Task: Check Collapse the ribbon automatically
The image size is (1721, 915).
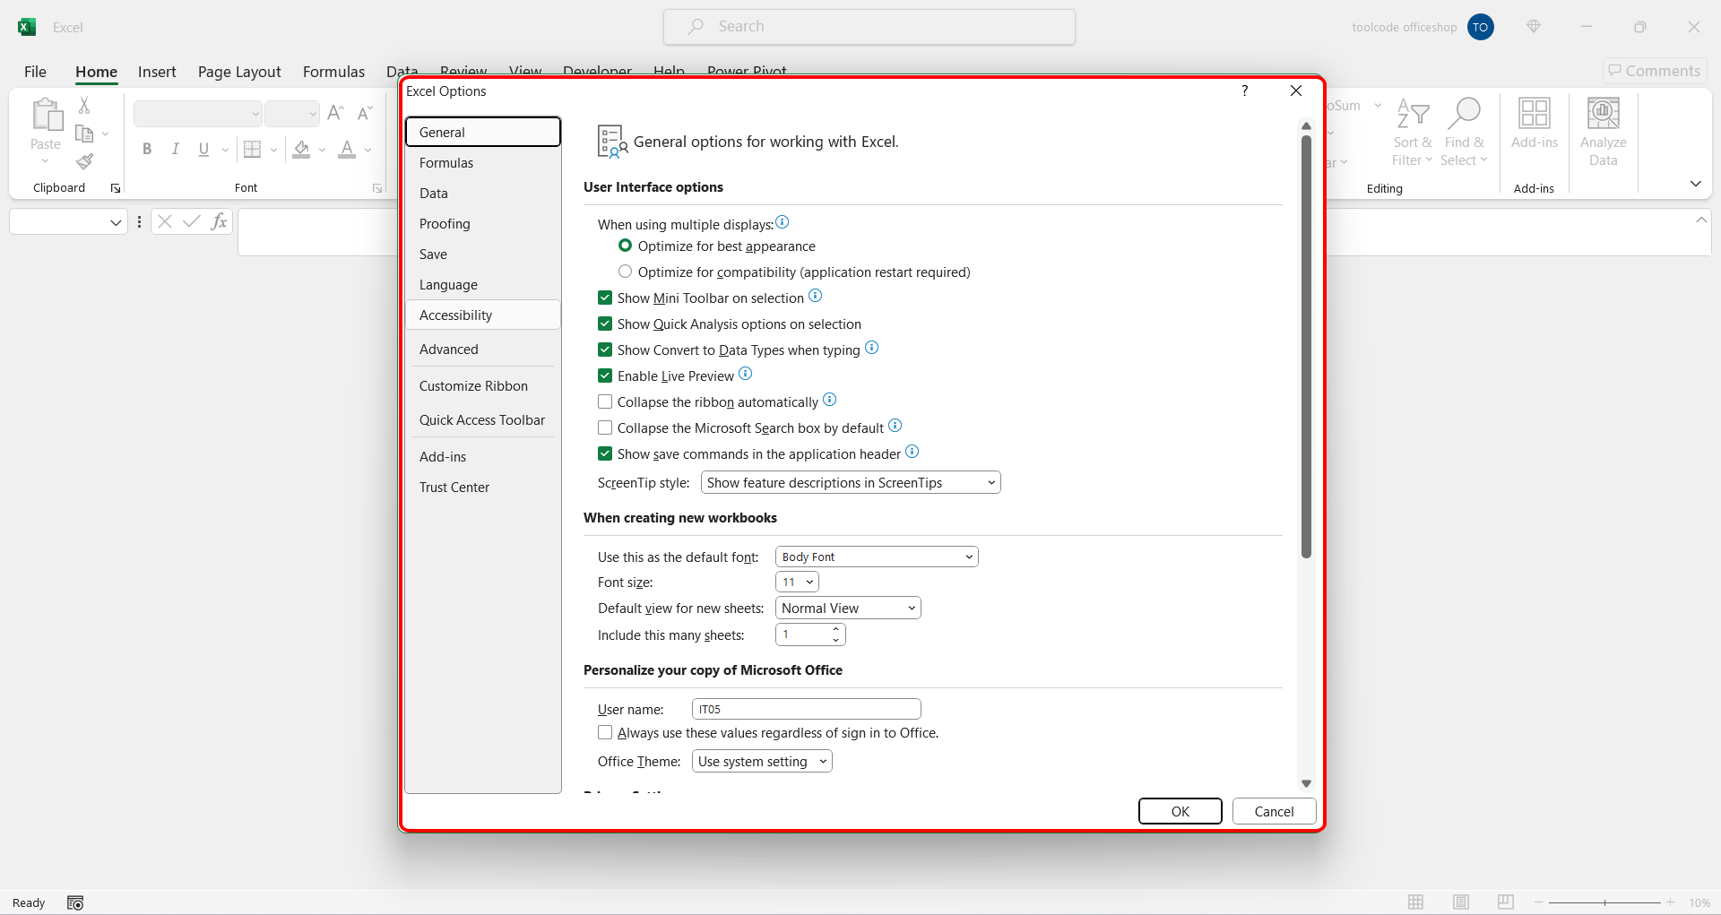Action: pos(606,401)
